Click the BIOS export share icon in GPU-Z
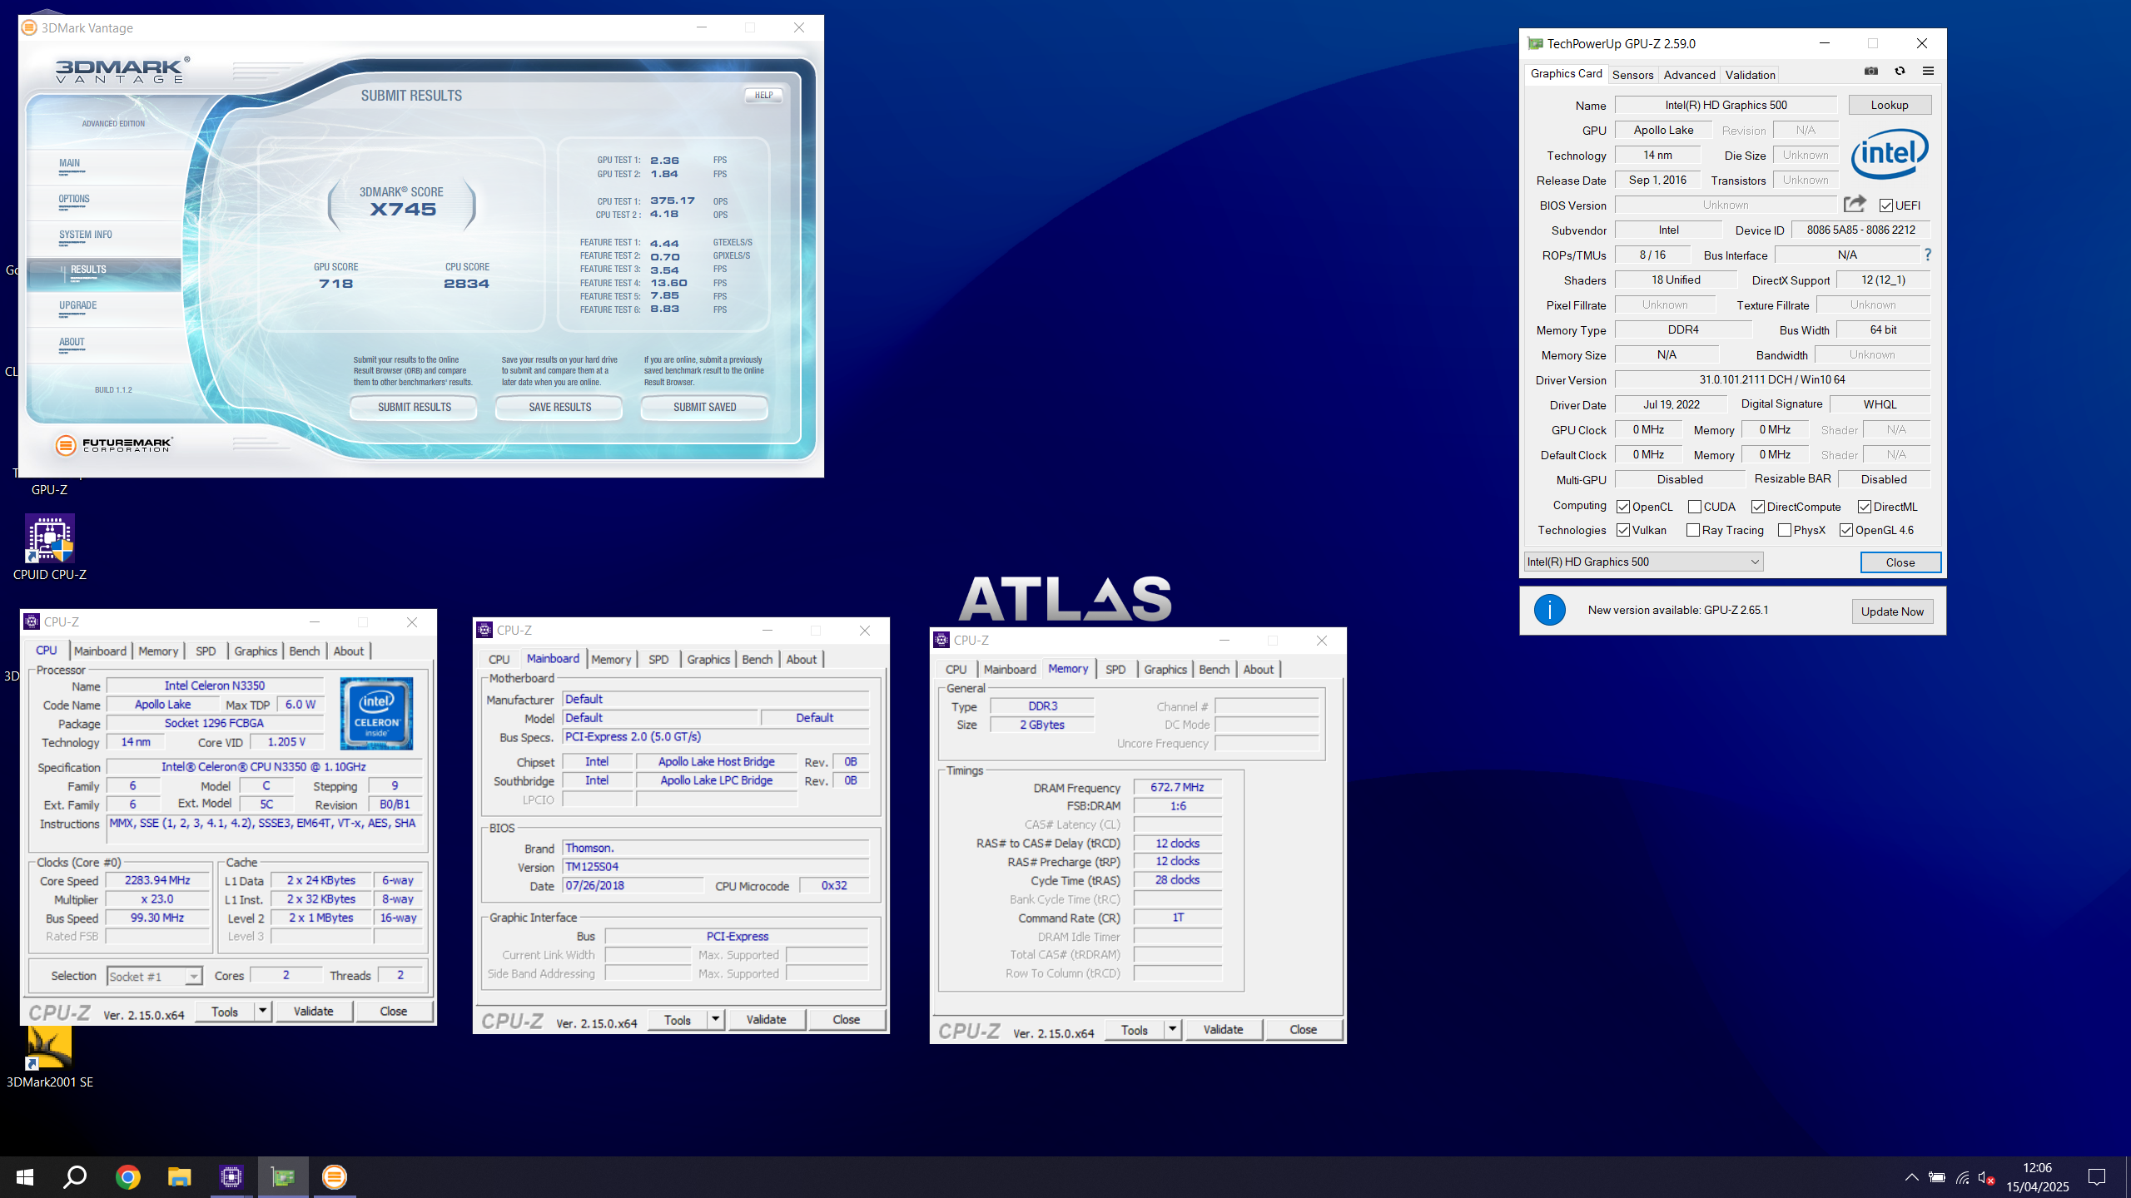The image size is (2131, 1198). point(1855,204)
